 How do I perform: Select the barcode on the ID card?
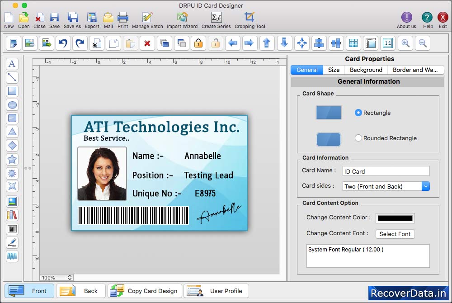[x=133, y=215]
